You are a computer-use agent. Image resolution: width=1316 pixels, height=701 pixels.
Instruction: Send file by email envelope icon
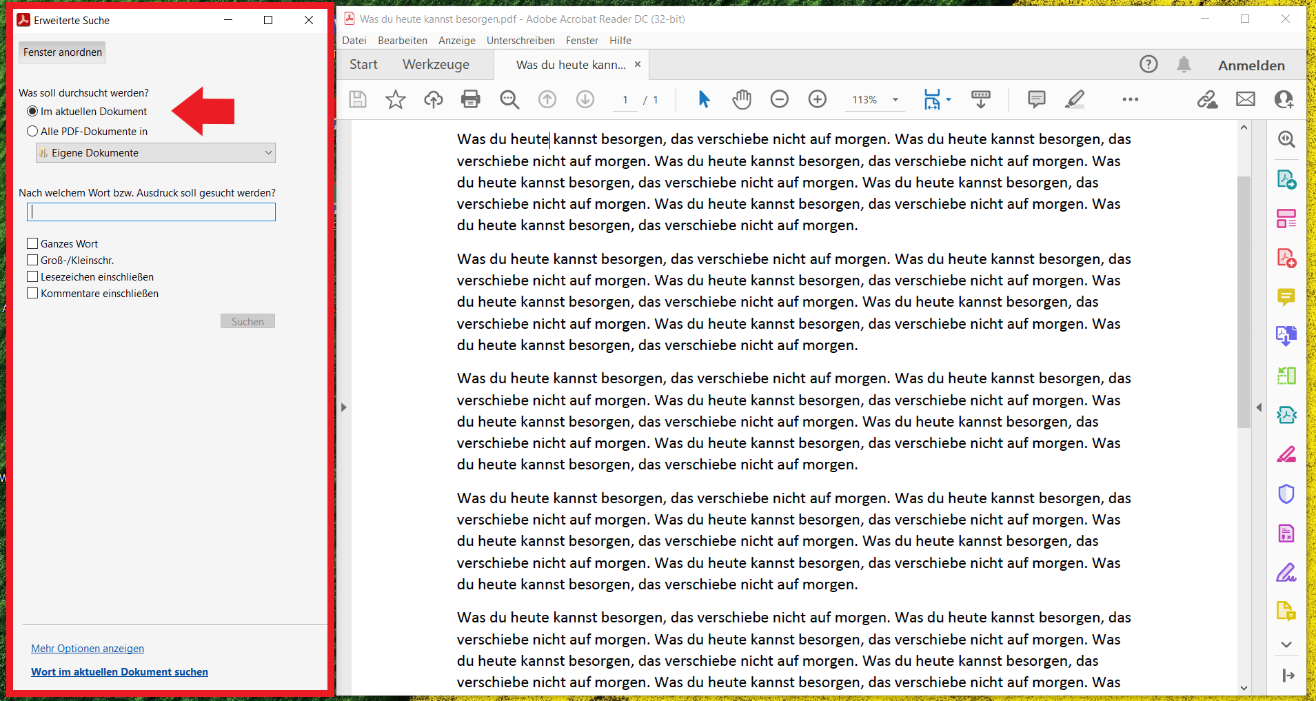tap(1245, 99)
